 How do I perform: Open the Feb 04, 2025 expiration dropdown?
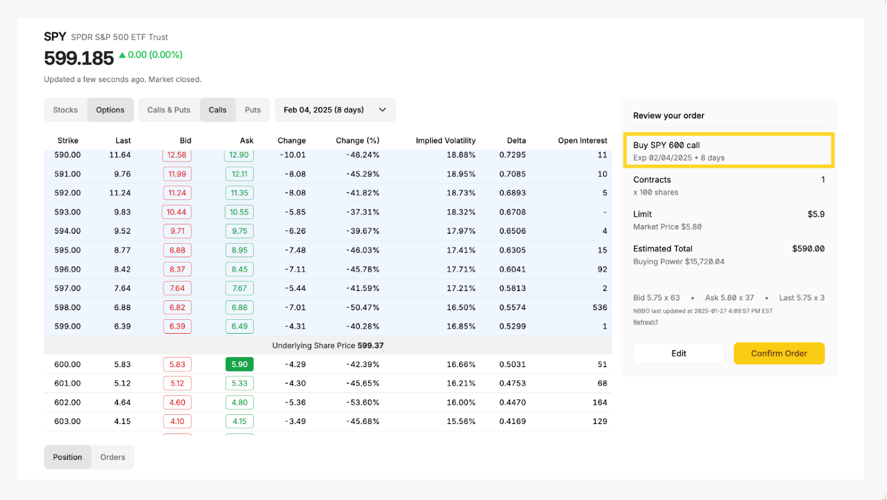(x=335, y=110)
